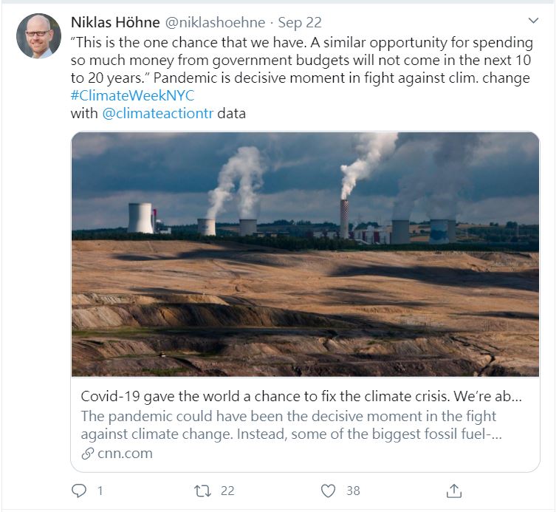Click the retweet count 22
Image resolution: width=559 pixels, height=512 pixels.
point(227,490)
